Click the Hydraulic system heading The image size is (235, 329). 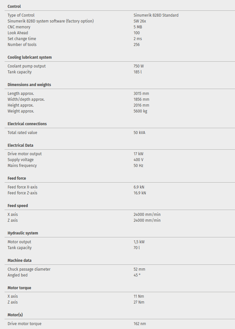(23, 233)
